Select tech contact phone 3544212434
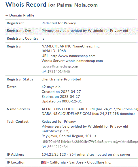138x167 pixels. [x=57, y=147]
